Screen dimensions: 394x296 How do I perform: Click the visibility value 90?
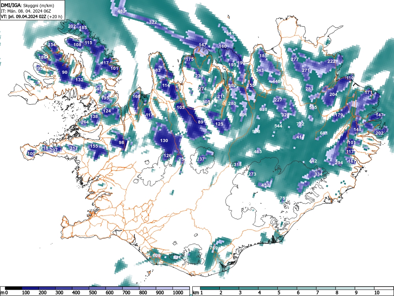pyautogui.click(x=65, y=72)
